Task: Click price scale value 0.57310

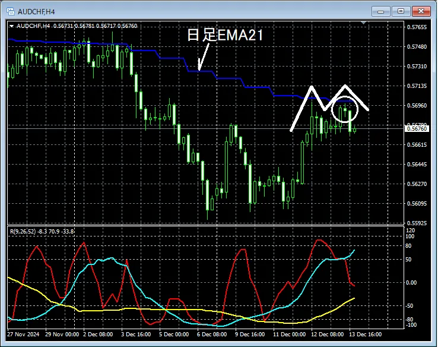Action: 417,67
